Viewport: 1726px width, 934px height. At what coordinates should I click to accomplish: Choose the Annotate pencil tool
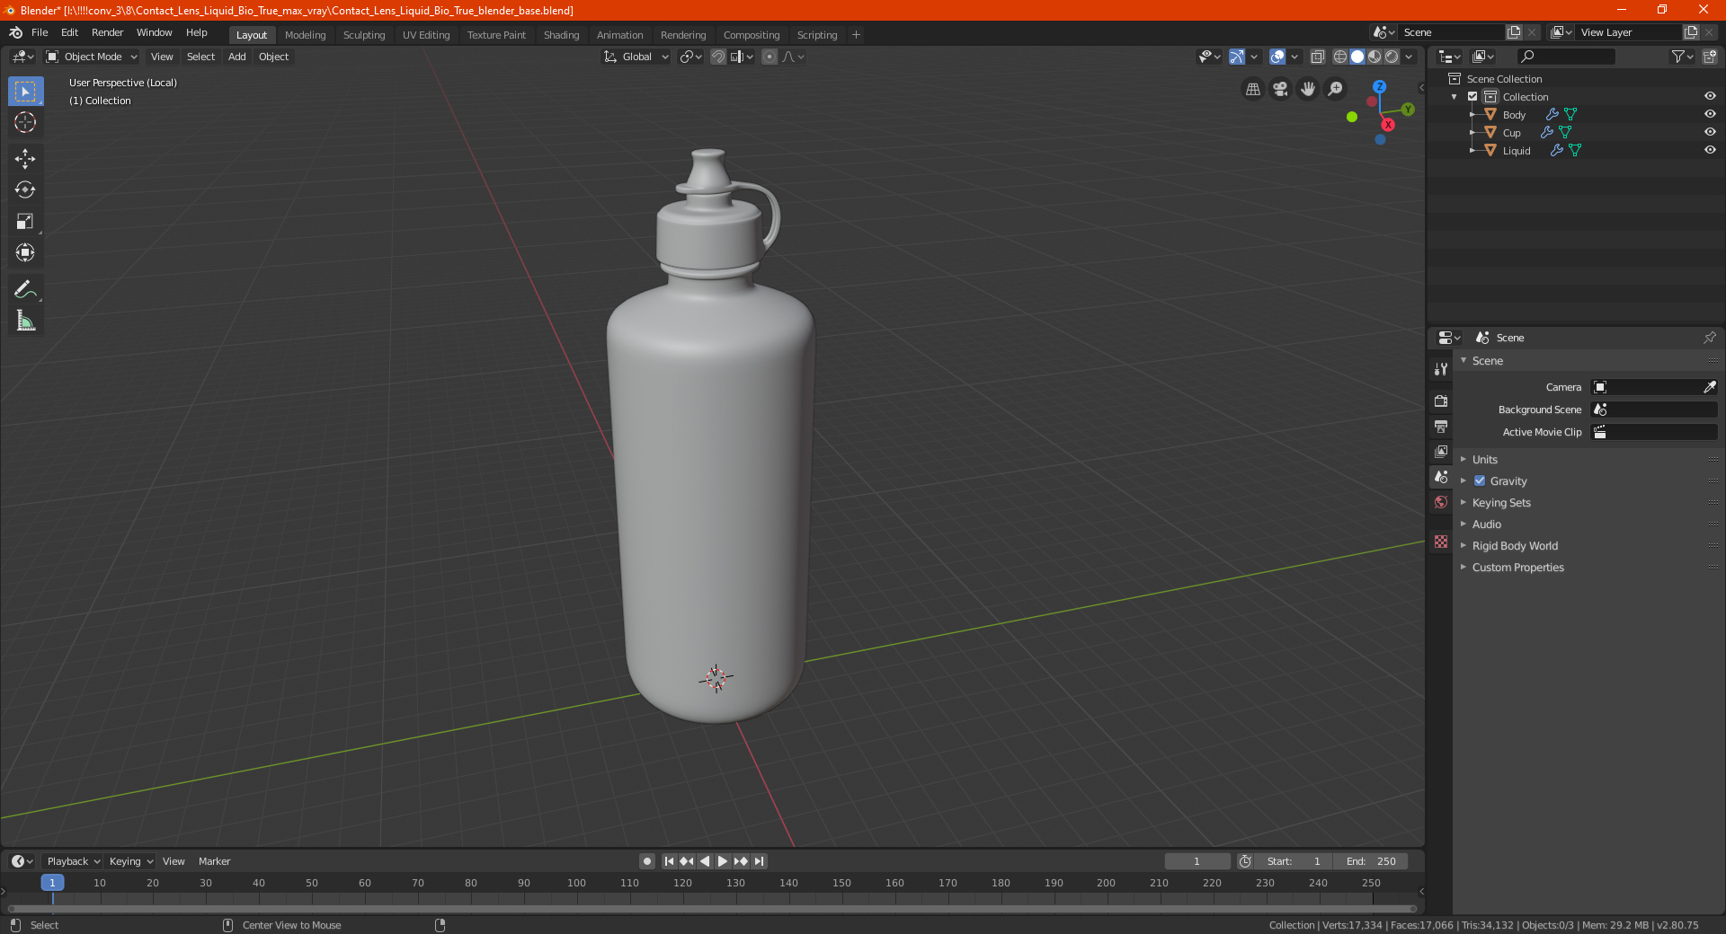tap(25, 289)
